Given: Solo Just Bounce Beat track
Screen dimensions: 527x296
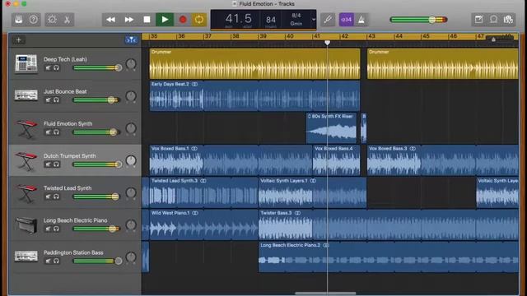Looking at the screenshot, I should [56, 100].
